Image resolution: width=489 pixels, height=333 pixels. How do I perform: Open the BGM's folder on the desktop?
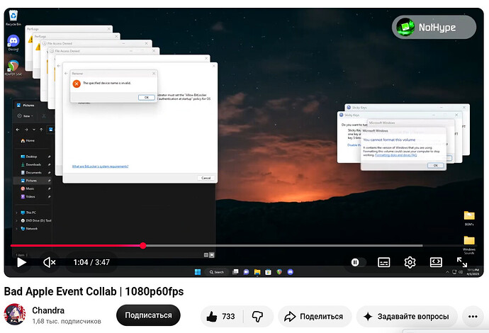pos(469,218)
